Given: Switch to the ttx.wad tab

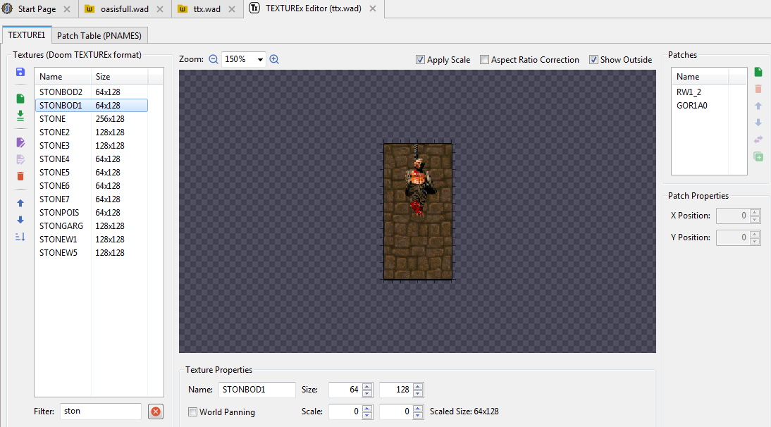Looking at the screenshot, I should point(206,9).
